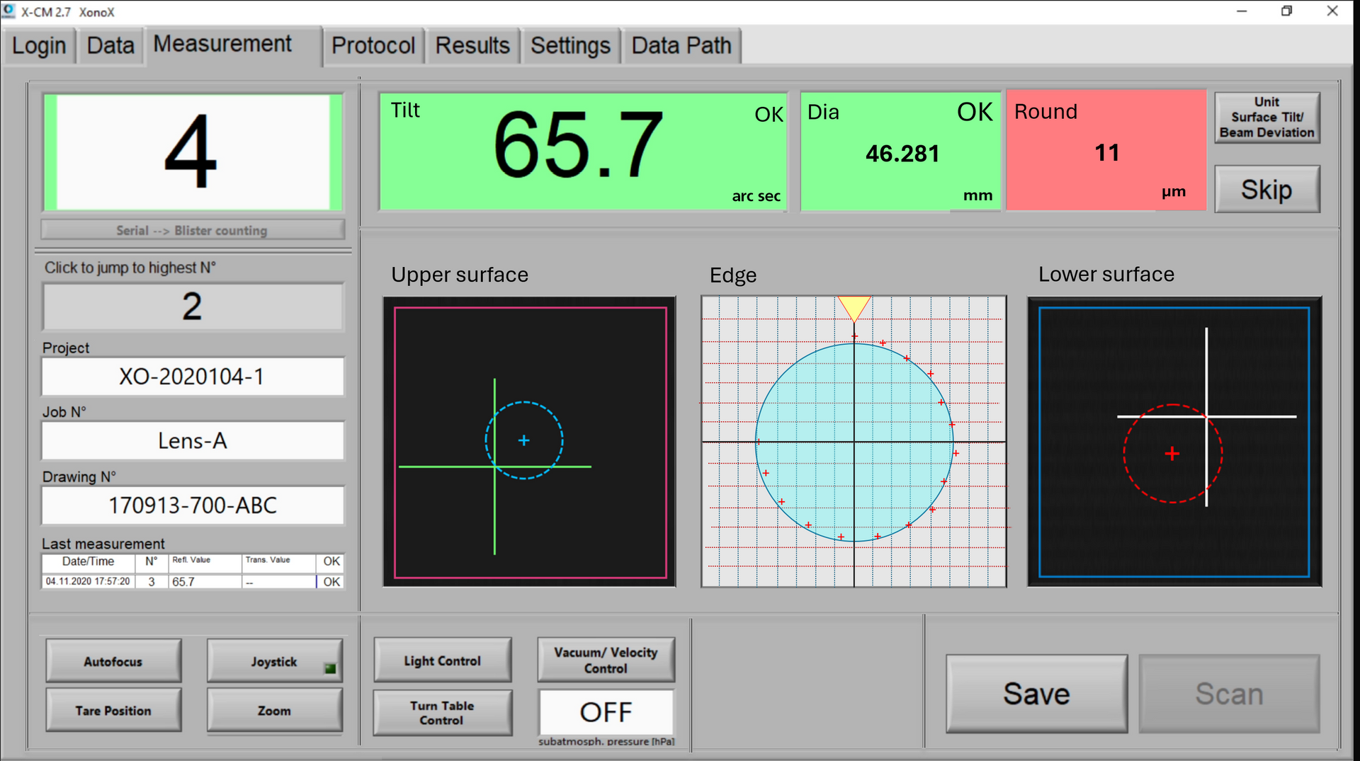Screen dimensions: 1360x761
Task: Start Autofocus
Action: pyautogui.click(x=113, y=661)
